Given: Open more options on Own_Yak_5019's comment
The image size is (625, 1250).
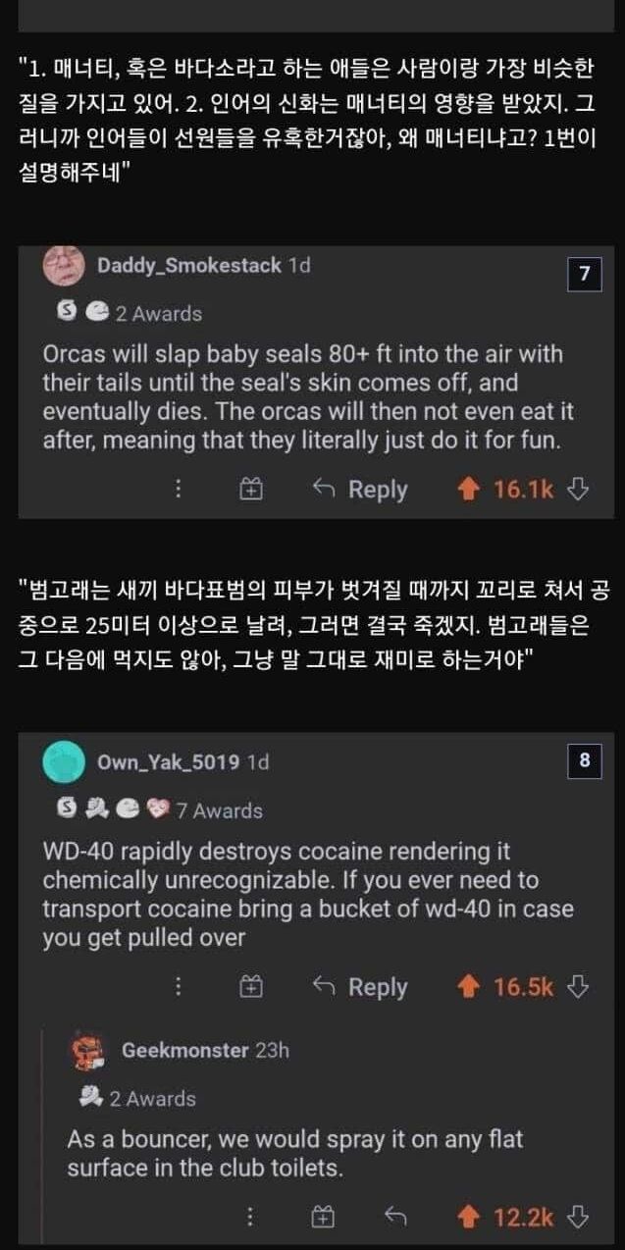Looking at the screenshot, I should click(x=178, y=986).
